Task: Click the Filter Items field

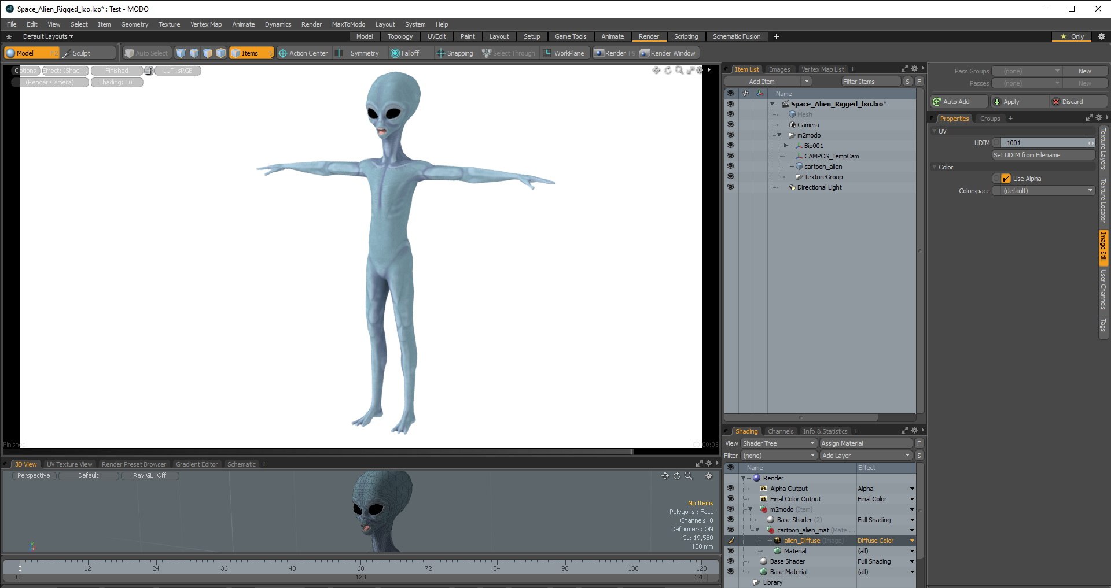Action: click(871, 82)
